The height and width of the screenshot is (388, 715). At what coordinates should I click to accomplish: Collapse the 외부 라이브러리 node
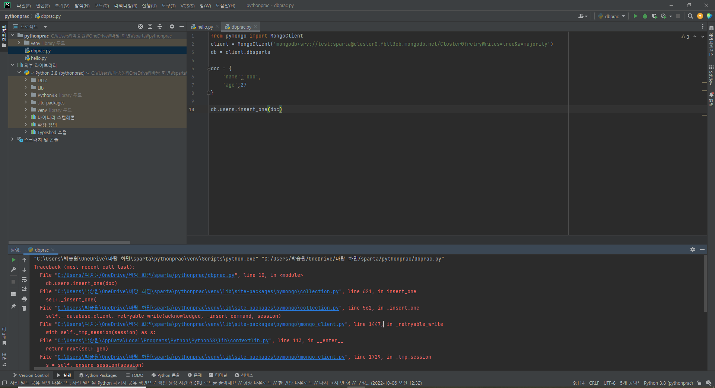(x=13, y=65)
